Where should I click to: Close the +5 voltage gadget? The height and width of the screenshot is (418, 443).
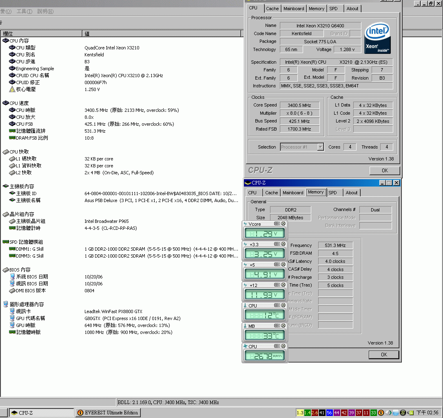coord(283,264)
